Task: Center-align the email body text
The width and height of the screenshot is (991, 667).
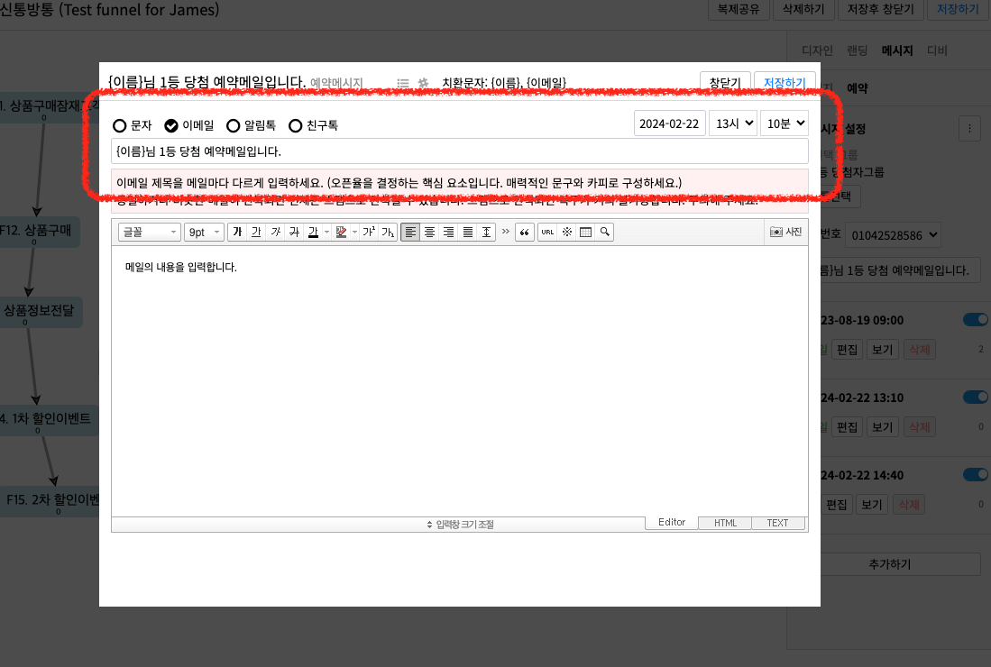Action: tap(429, 233)
